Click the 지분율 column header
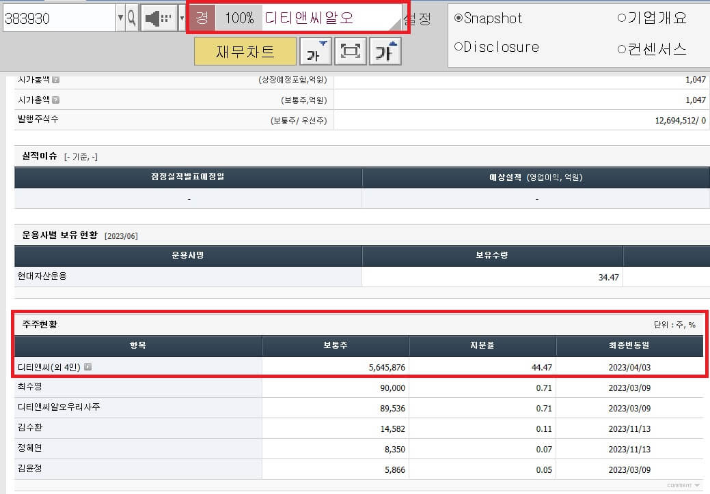710x494 pixels. [x=482, y=345]
